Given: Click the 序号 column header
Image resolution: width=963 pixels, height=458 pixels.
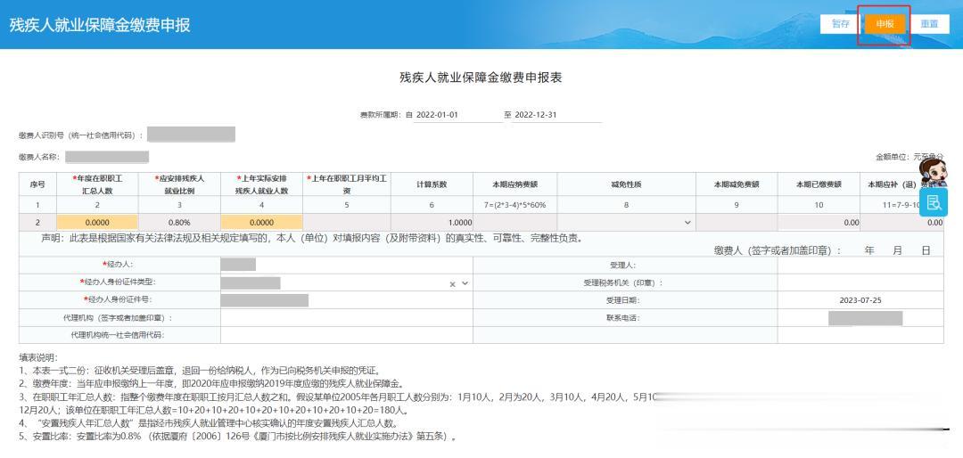Looking at the screenshot, I should tap(37, 184).
